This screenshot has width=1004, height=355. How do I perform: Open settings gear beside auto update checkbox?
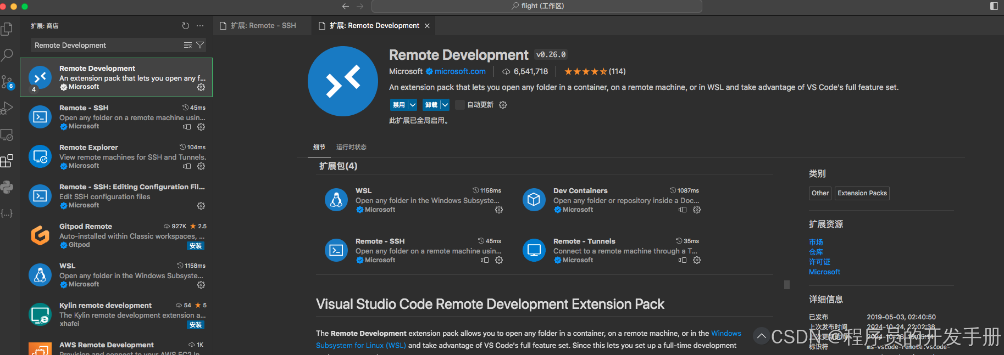coord(503,105)
